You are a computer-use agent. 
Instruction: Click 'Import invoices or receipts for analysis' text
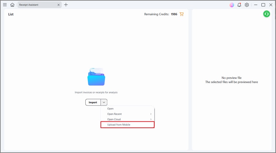click(96, 92)
